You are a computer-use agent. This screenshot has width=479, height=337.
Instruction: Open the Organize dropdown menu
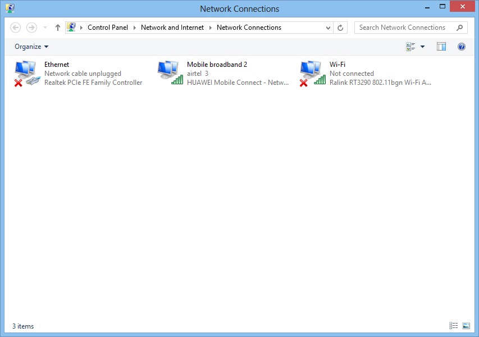pyautogui.click(x=31, y=46)
